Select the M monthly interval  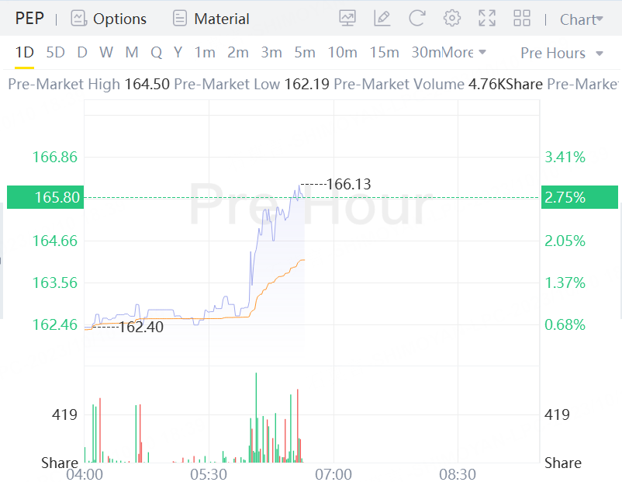tap(132, 53)
